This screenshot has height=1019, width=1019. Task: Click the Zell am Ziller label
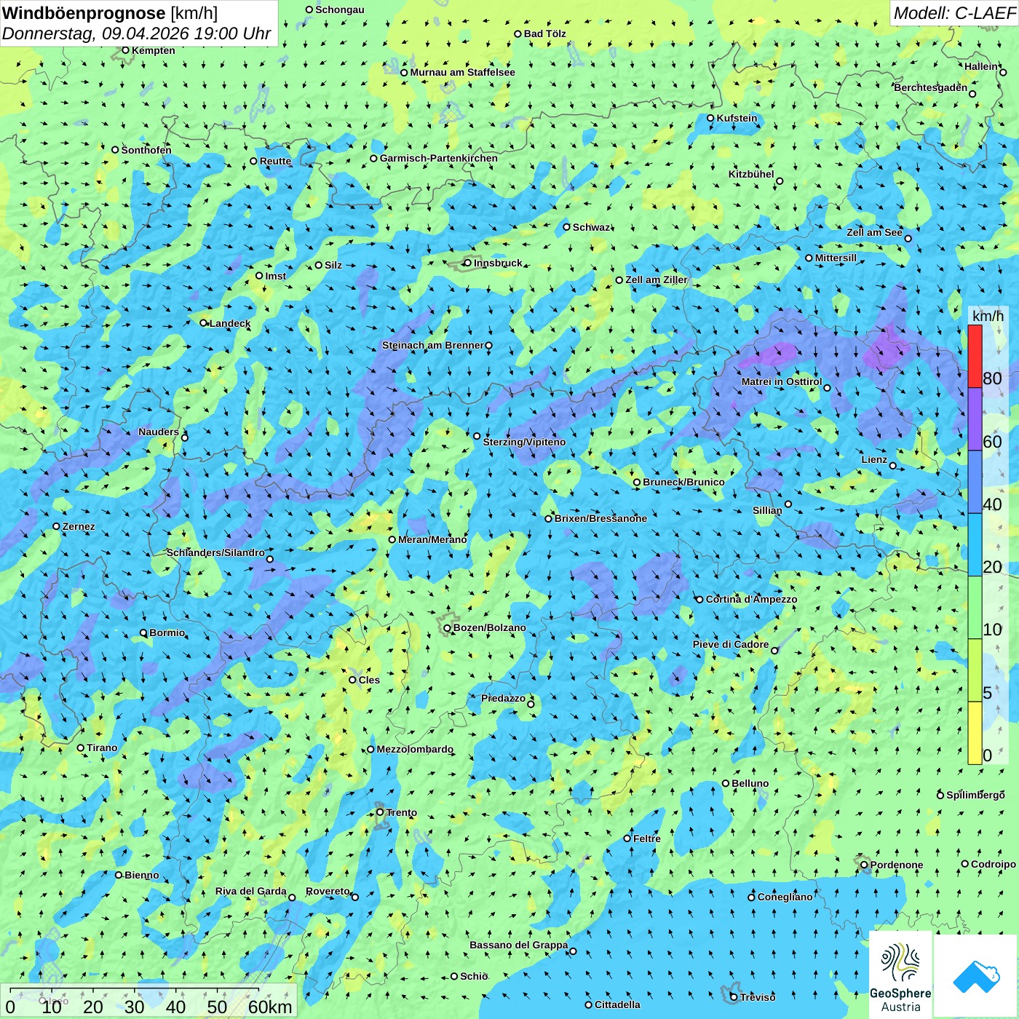(x=656, y=279)
